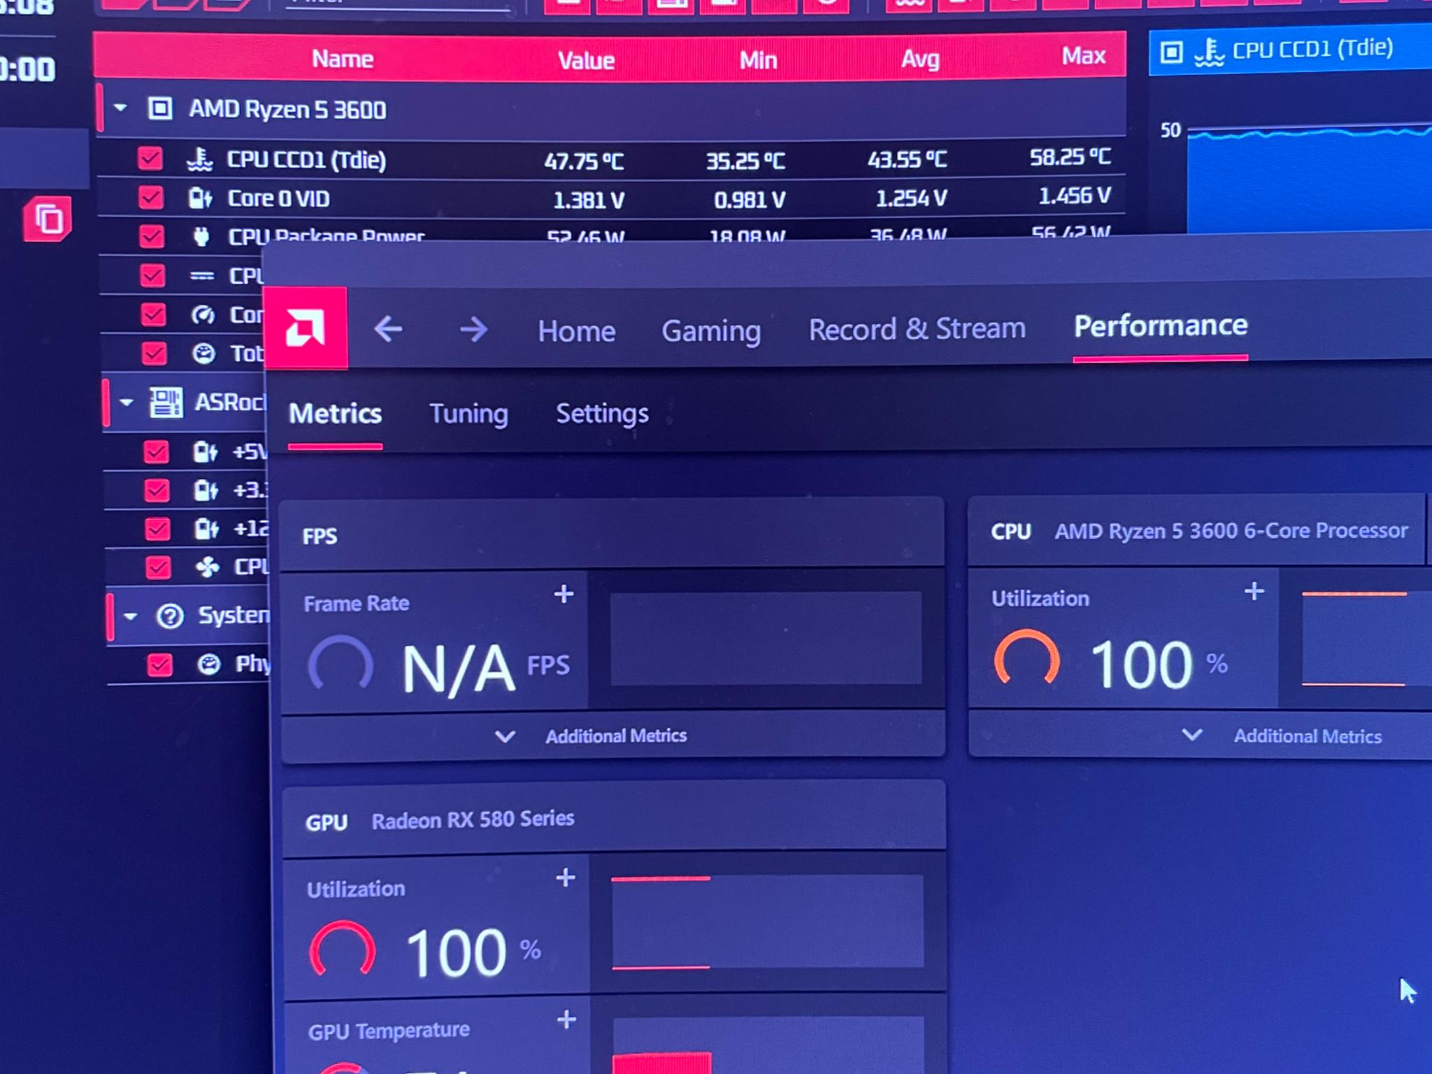The height and width of the screenshot is (1074, 1432).
Task: Click the fan icon in the ASRock CPU row
Action: pyautogui.click(x=207, y=566)
